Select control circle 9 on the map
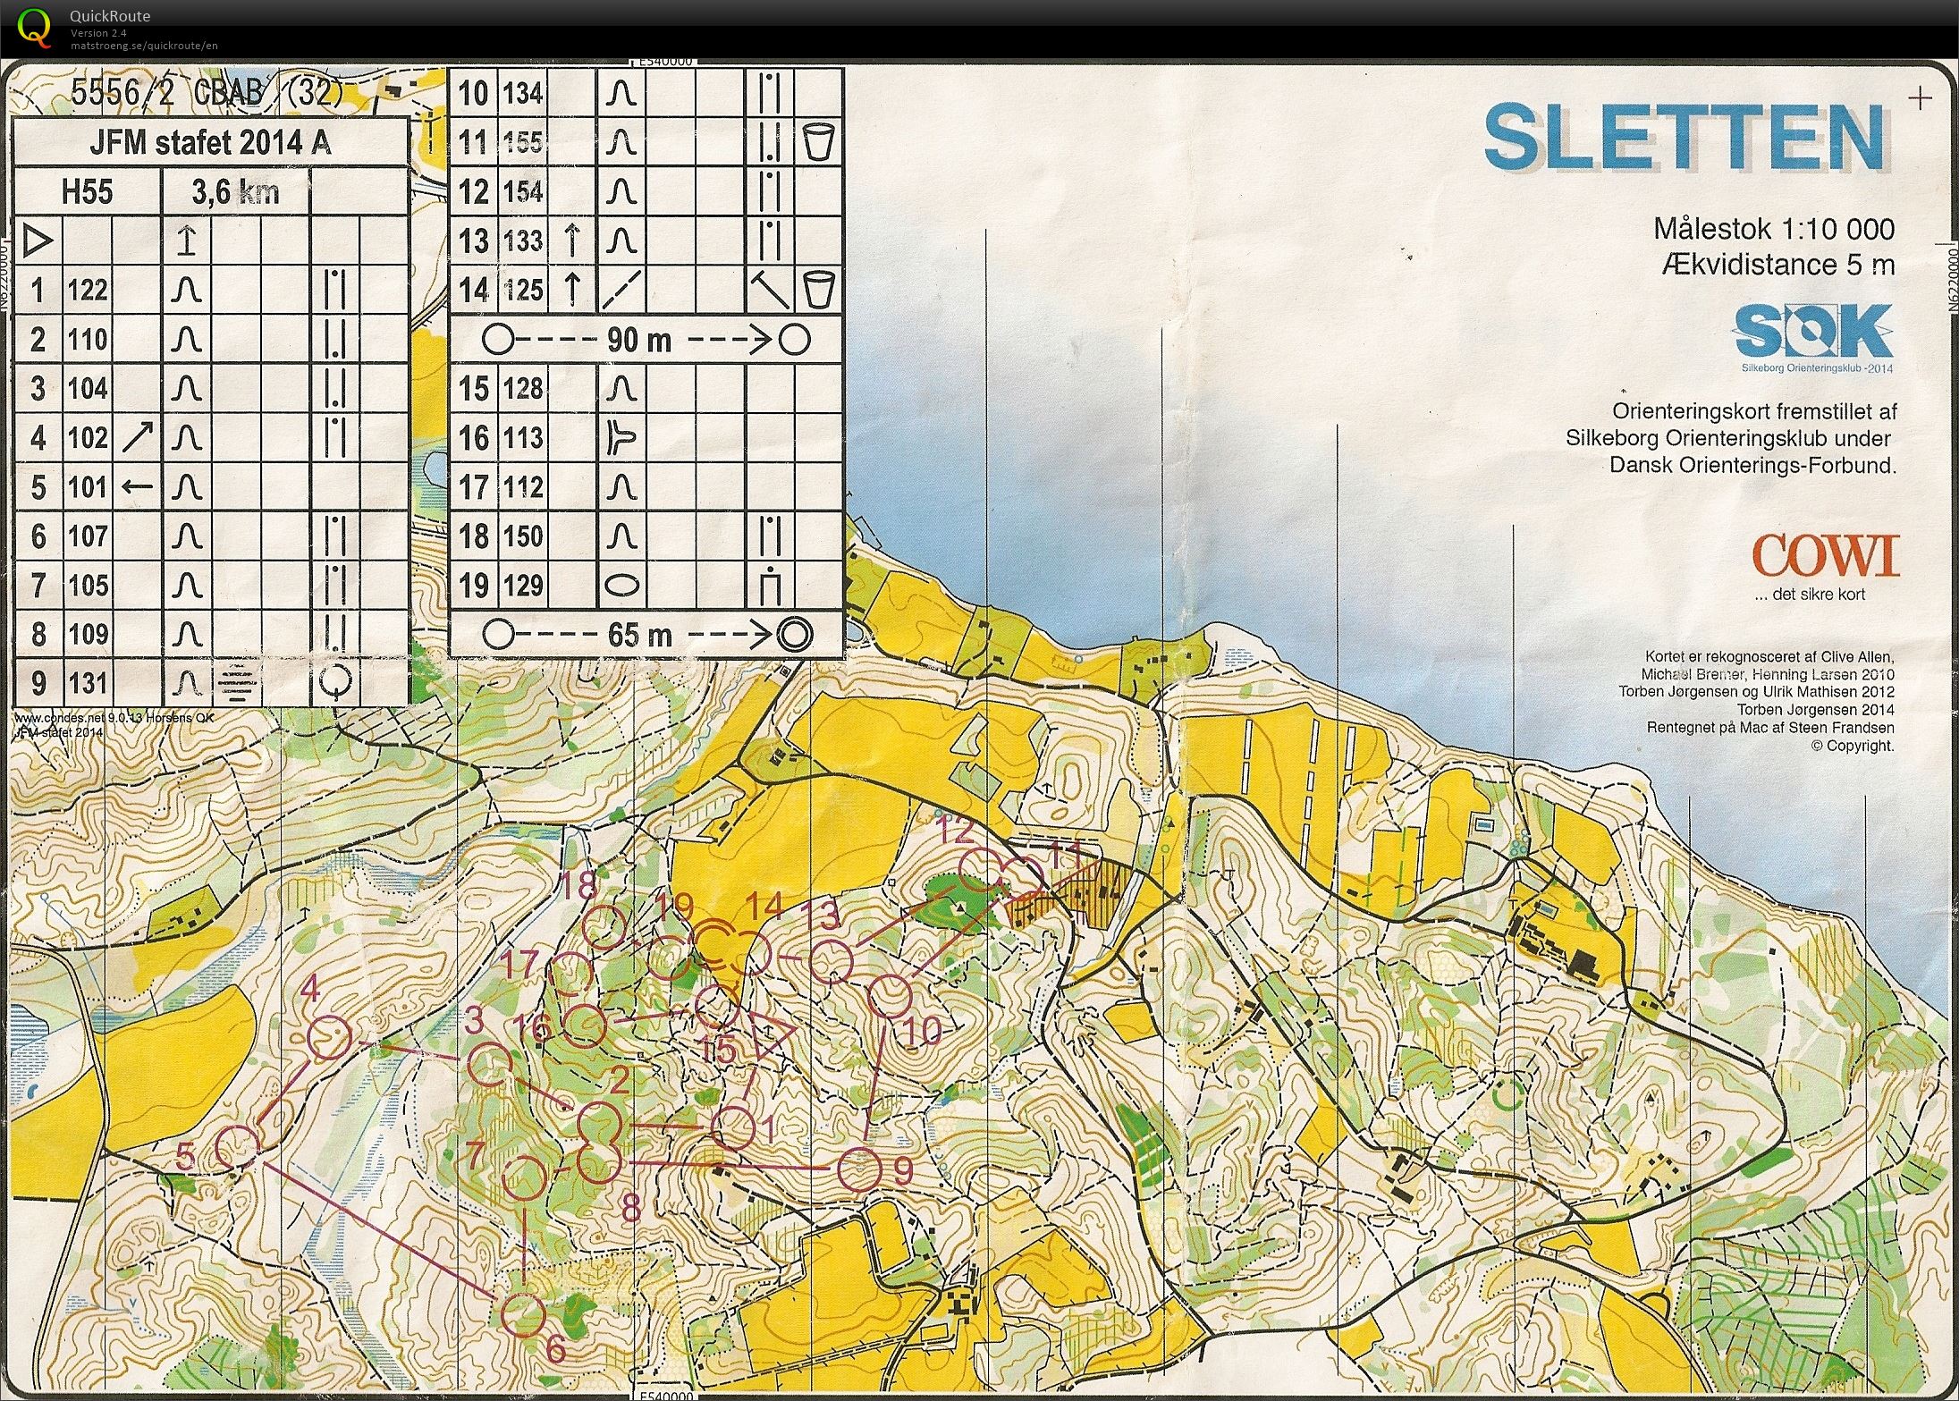 pyautogui.click(x=861, y=1169)
